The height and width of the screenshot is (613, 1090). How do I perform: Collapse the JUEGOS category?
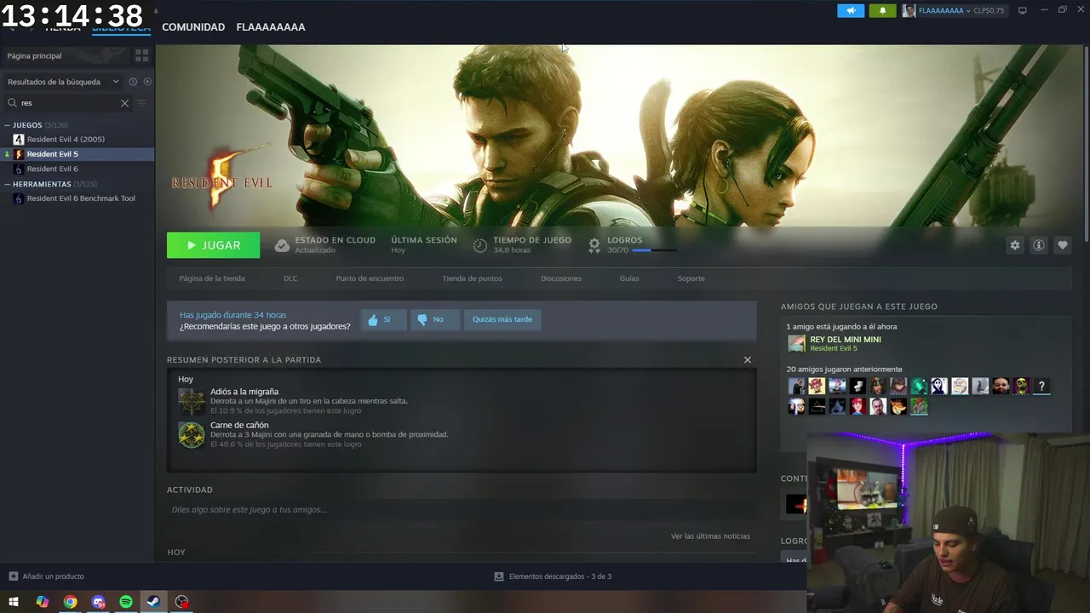coord(8,125)
